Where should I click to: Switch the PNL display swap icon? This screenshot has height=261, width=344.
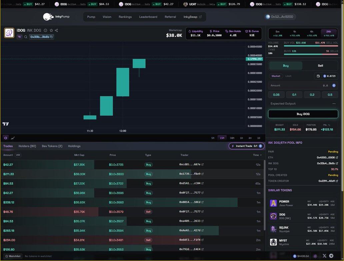pos(329,125)
